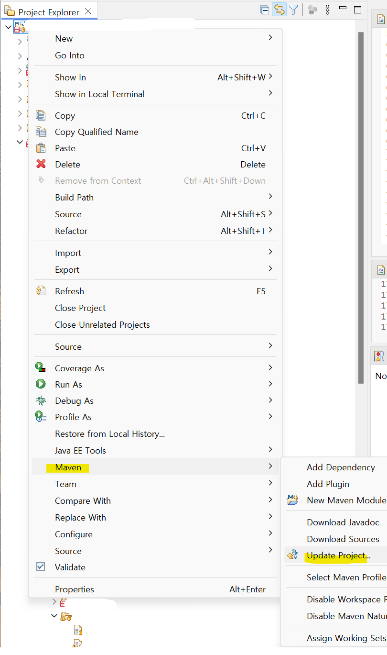Toggle the Link with Editor button
This screenshot has height=655, width=387.
(x=279, y=9)
